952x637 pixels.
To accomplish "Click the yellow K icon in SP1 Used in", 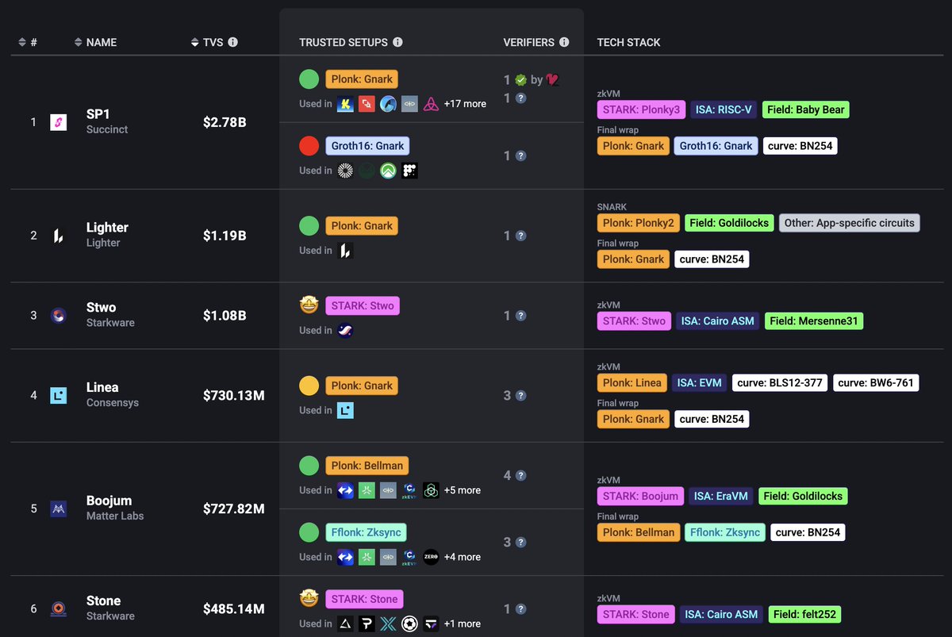I will coord(345,104).
